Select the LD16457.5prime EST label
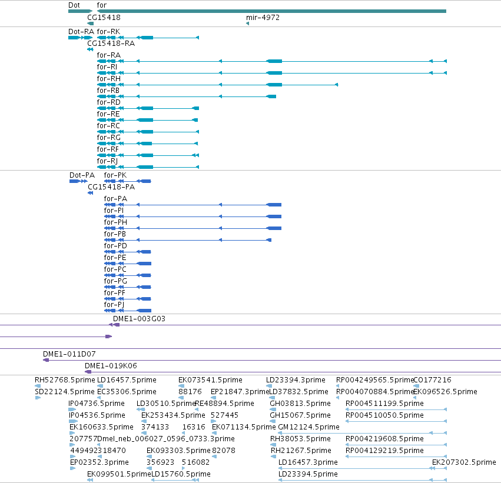The width and height of the screenshot is (501, 483). pos(127,380)
